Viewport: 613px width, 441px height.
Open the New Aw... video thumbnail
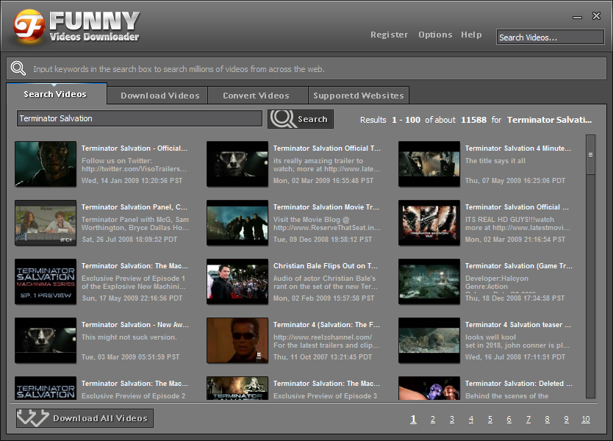click(x=46, y=340)
